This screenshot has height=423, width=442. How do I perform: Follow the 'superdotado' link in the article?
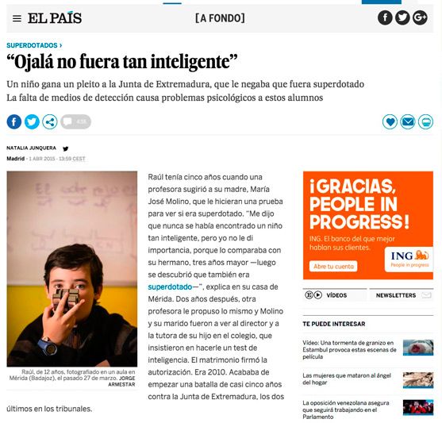(x=170, y=286)
